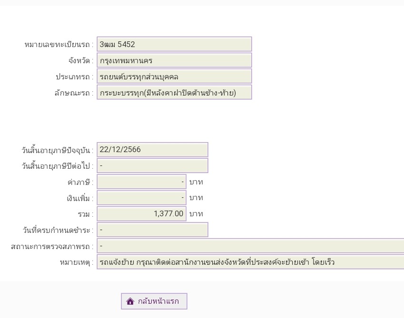Screen dimensions: 404x318
Task: Click the เงินเพิ่ม amount field
Action: pyautogui.click(x=141, y=198)
